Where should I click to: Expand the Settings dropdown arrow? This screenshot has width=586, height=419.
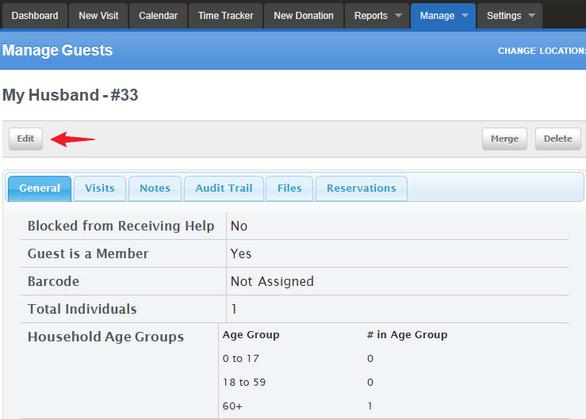(531, 16)
